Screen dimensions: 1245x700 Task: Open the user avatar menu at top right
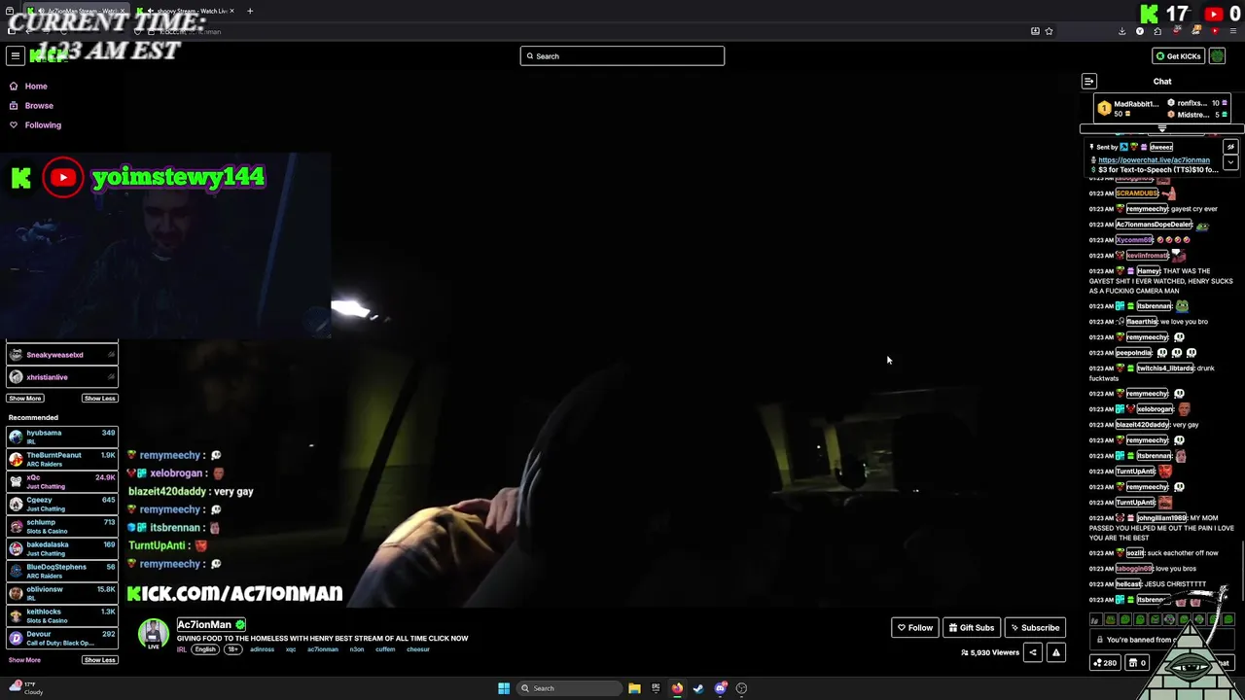[x=1217, y=56]
